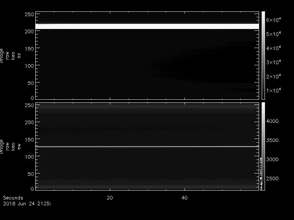Click the thin bright line in ew keogram
Image resolution: width=294 pixels, height=220 pixels.
point(147,147)
